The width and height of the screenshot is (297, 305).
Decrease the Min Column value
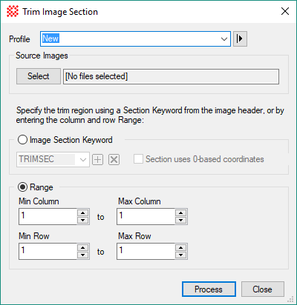[x=82, y=220]
